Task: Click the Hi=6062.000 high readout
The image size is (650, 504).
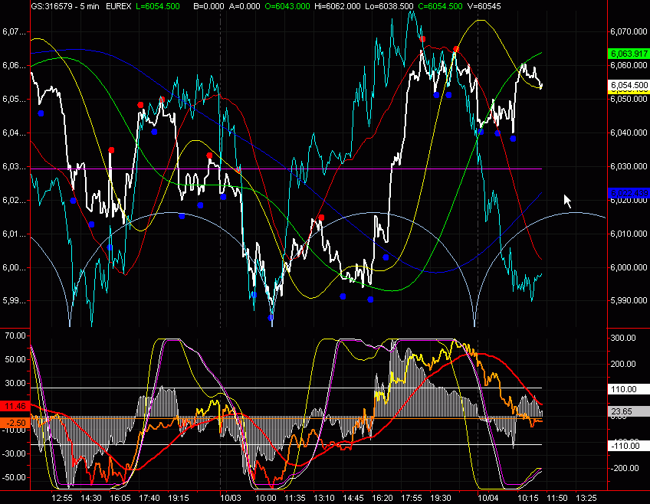Action: [x=337, y=6]
